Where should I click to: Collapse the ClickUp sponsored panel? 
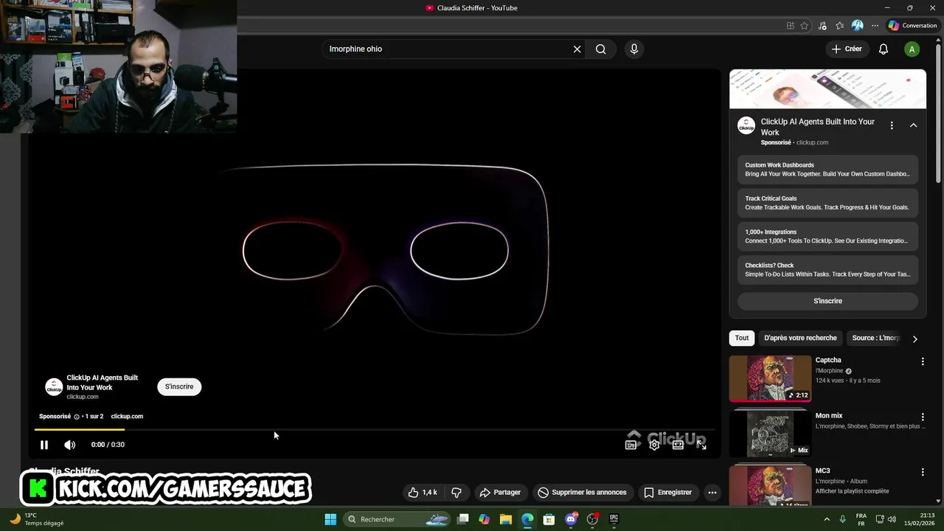click(x=913, y=125)
